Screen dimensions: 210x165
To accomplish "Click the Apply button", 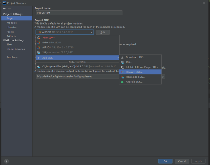I will [x=198, y=161].
